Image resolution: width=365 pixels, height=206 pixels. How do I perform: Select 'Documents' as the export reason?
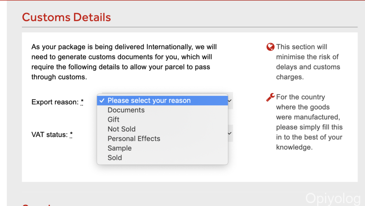126,110
